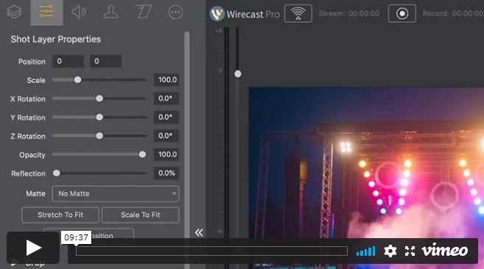Click the Opacity slider handle
Image resolution: width=484 pixels, height=269 pixels.
point(142,154)
